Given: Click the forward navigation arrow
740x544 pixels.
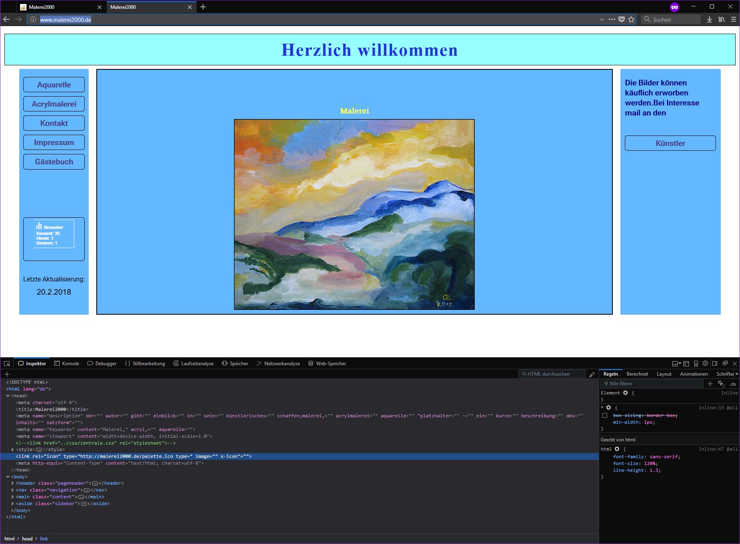Looking at the screenshot, I should pos(18,19).
